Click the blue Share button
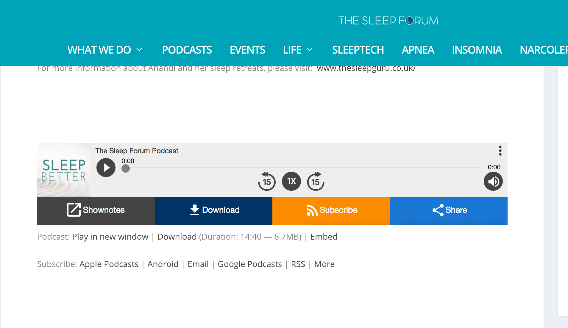The image size is (568, 328). tap(449, 211)
